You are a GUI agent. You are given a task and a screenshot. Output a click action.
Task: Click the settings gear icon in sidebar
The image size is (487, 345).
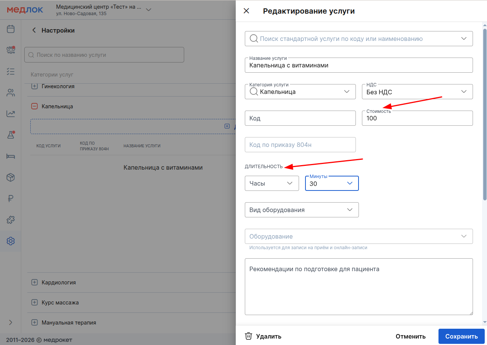tap(11, 241)
